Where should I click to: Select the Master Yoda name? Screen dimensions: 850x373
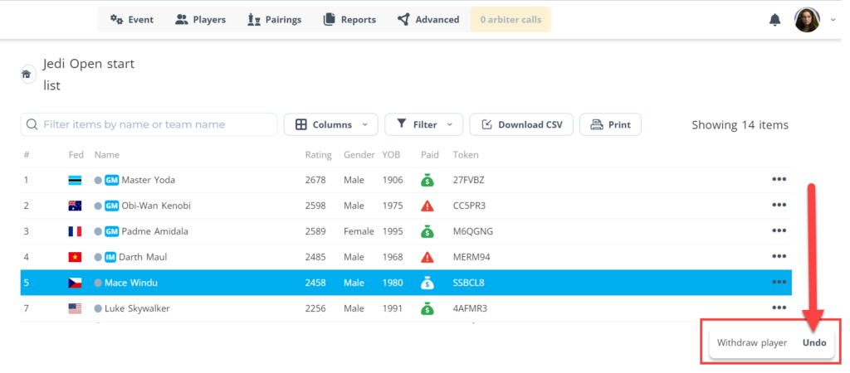(x=148, y=180)
